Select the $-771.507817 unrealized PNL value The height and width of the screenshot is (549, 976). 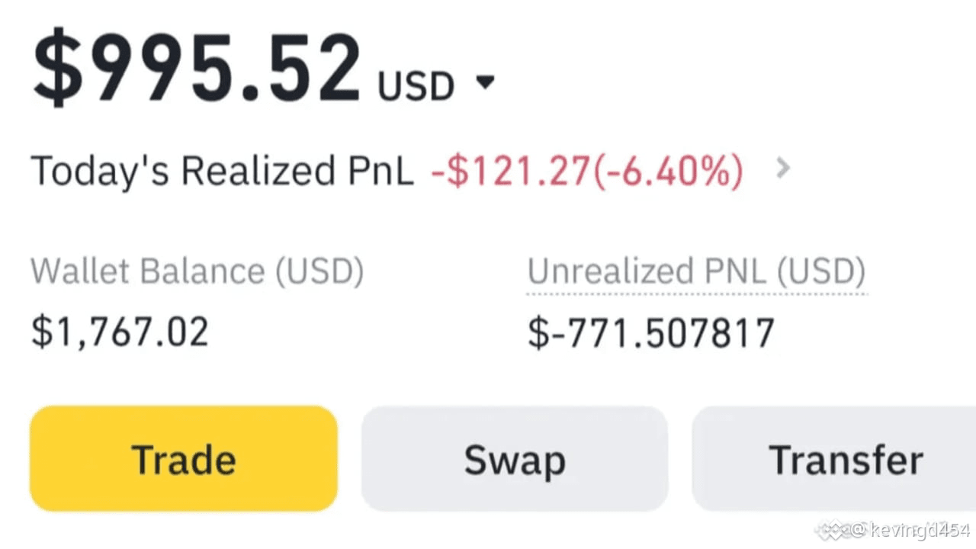(651, 333)
